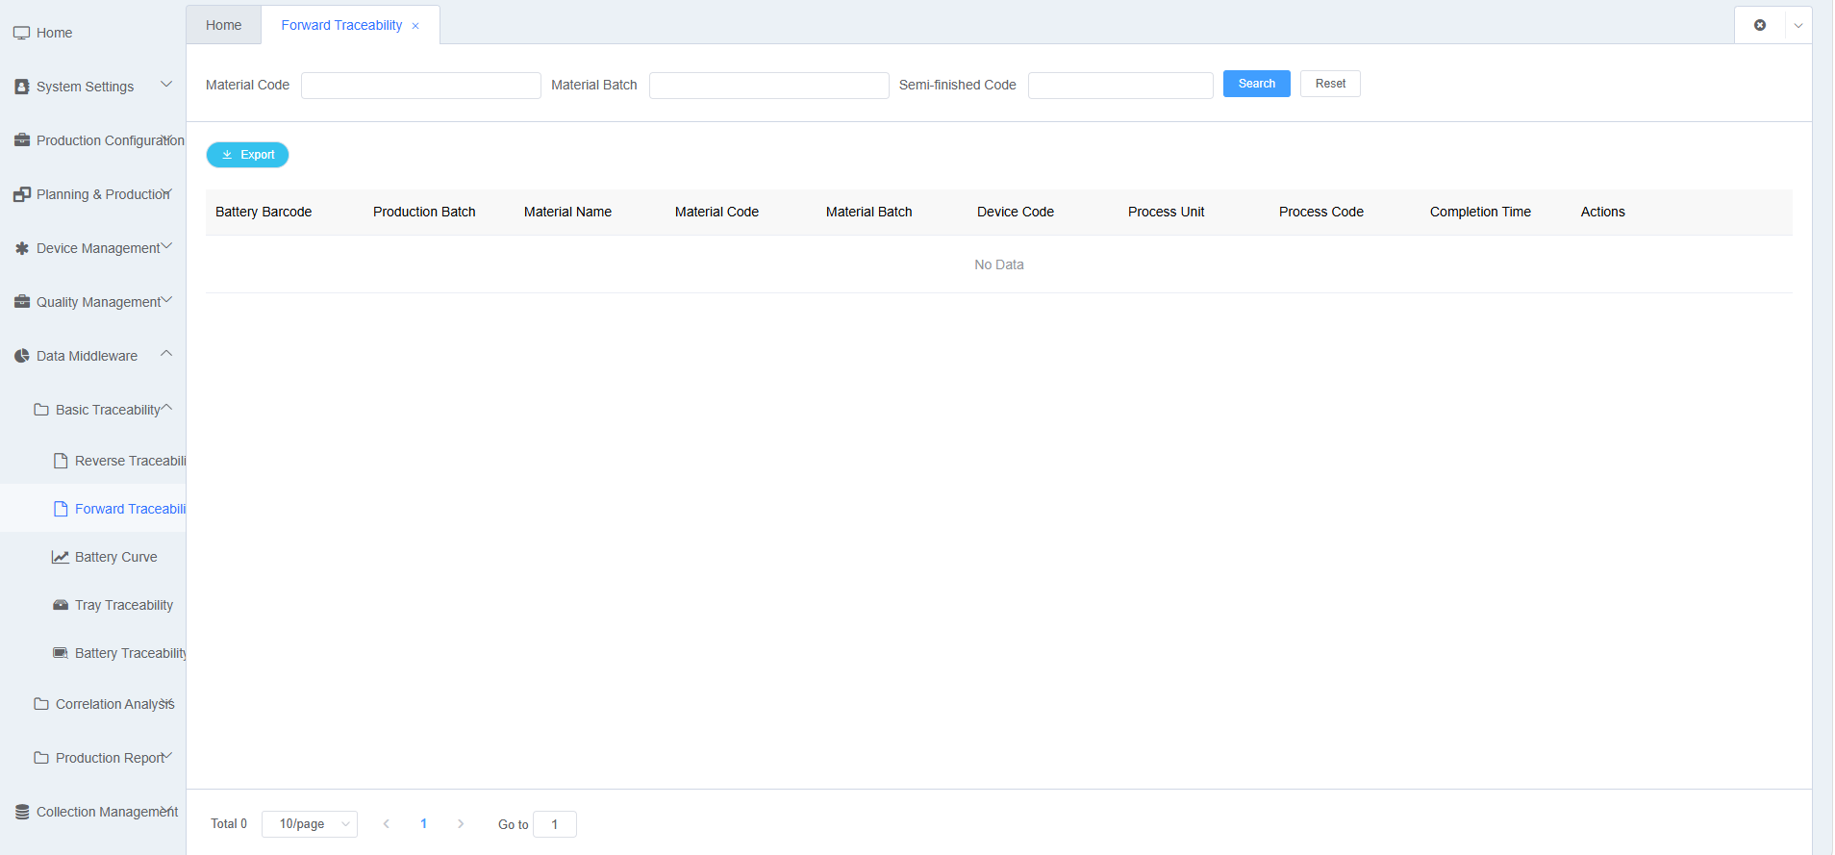The width and height of the screenshot is (1835, 855).
Task: Open the 10/page size dropdown
Action: [x=310, y=824]
